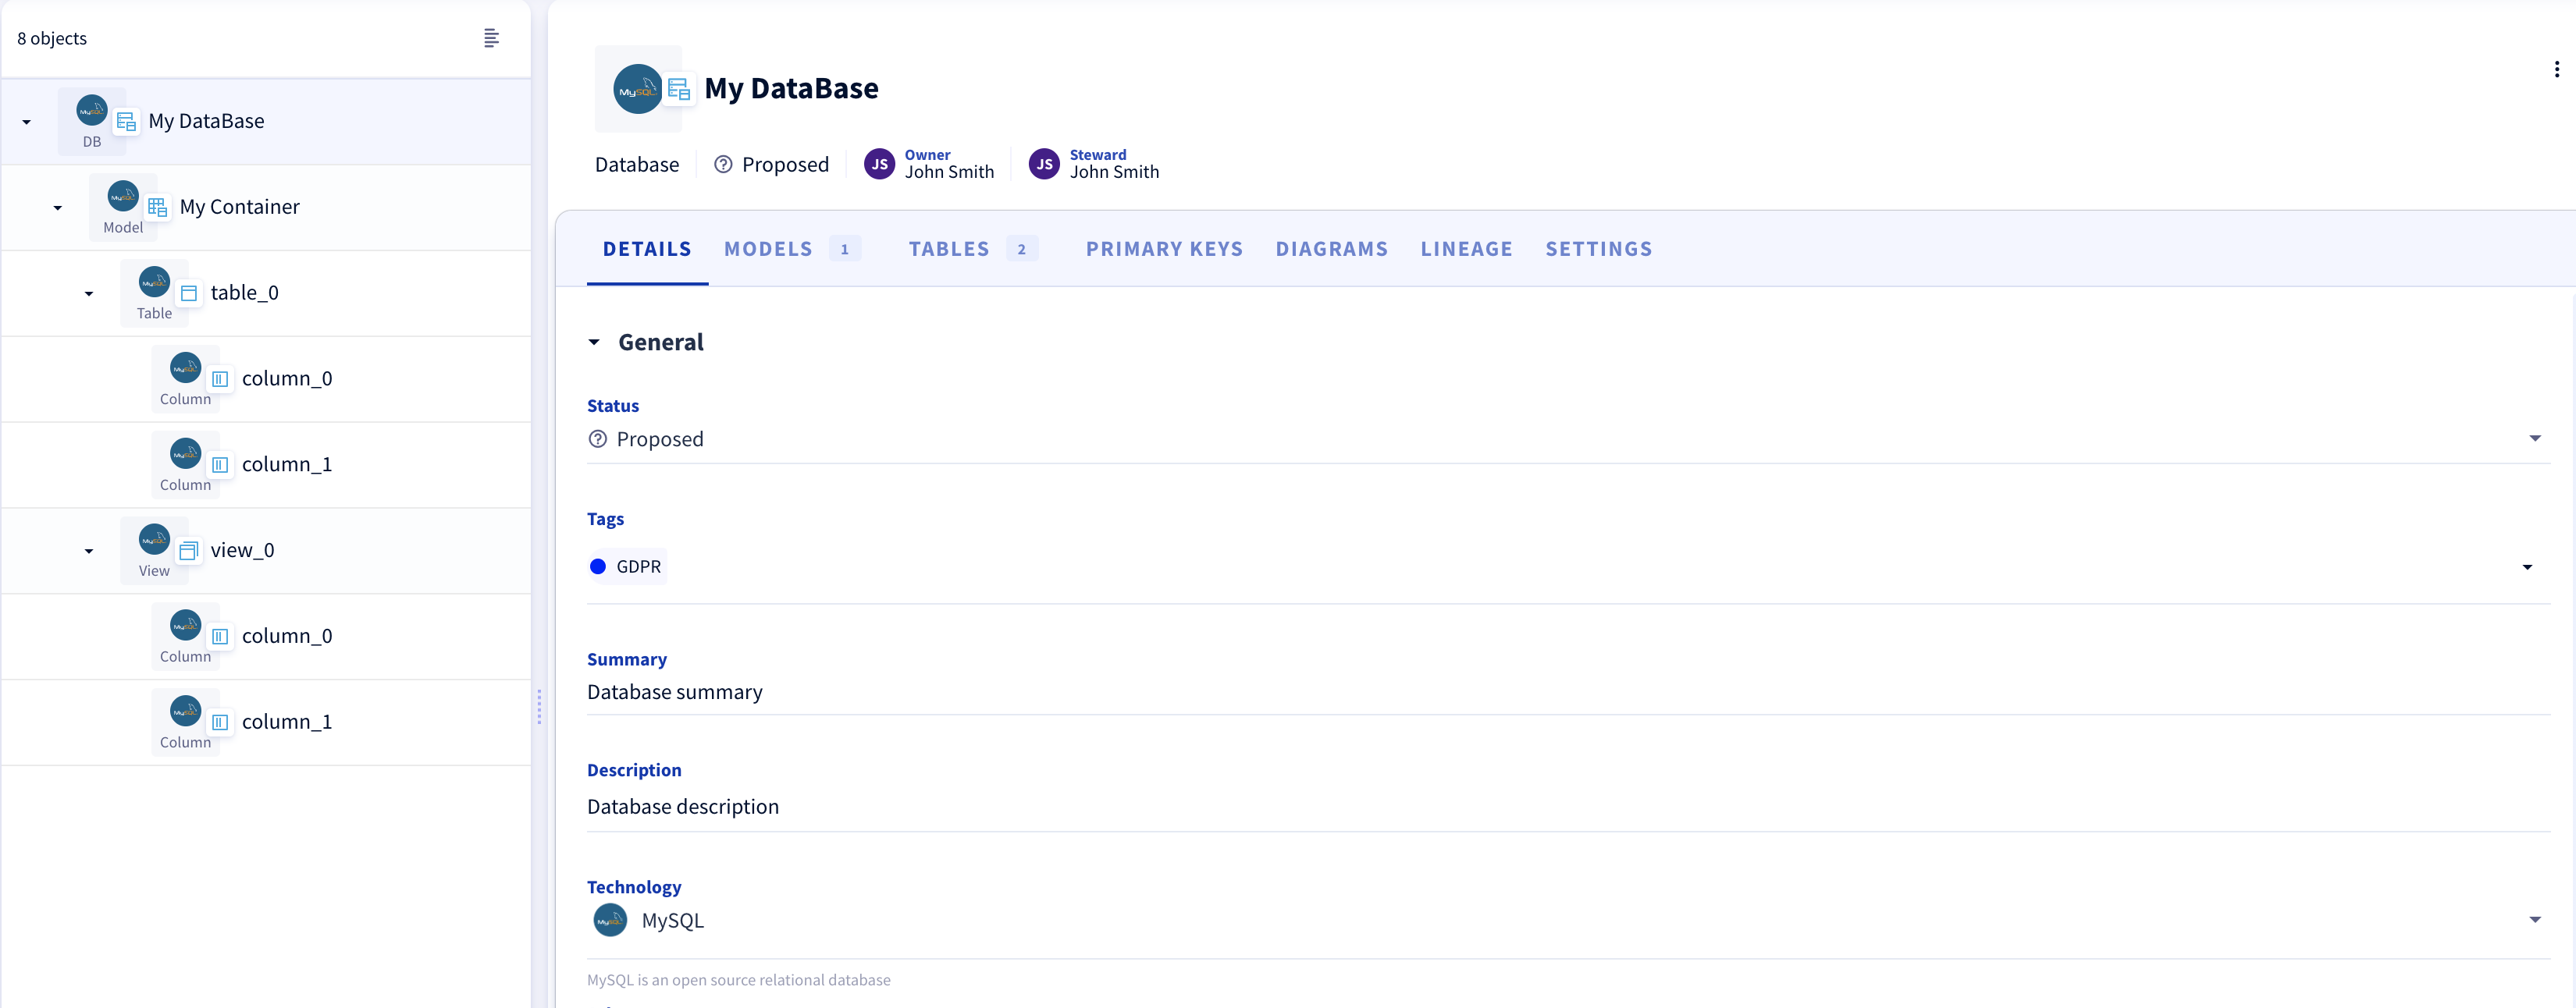Click the model icon beside My Container
This screenshot has width=2576, height=1008.
click(157, 207)
